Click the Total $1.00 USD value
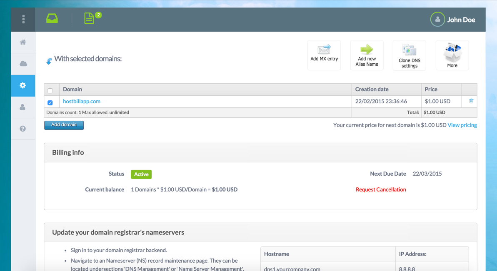497x271 pixels. 434,112
